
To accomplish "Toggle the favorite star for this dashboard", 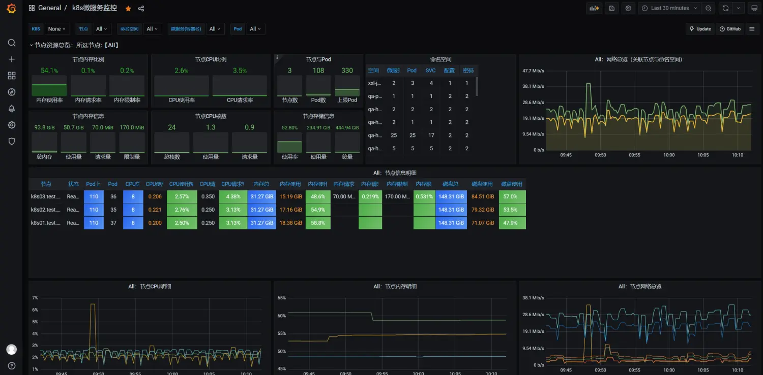I will pos(128,9).
